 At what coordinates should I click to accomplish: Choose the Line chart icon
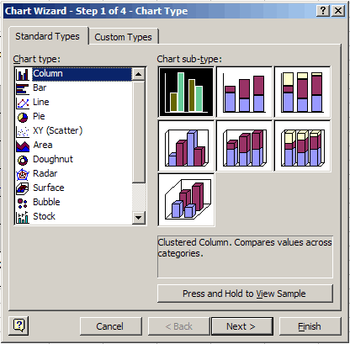23,103
